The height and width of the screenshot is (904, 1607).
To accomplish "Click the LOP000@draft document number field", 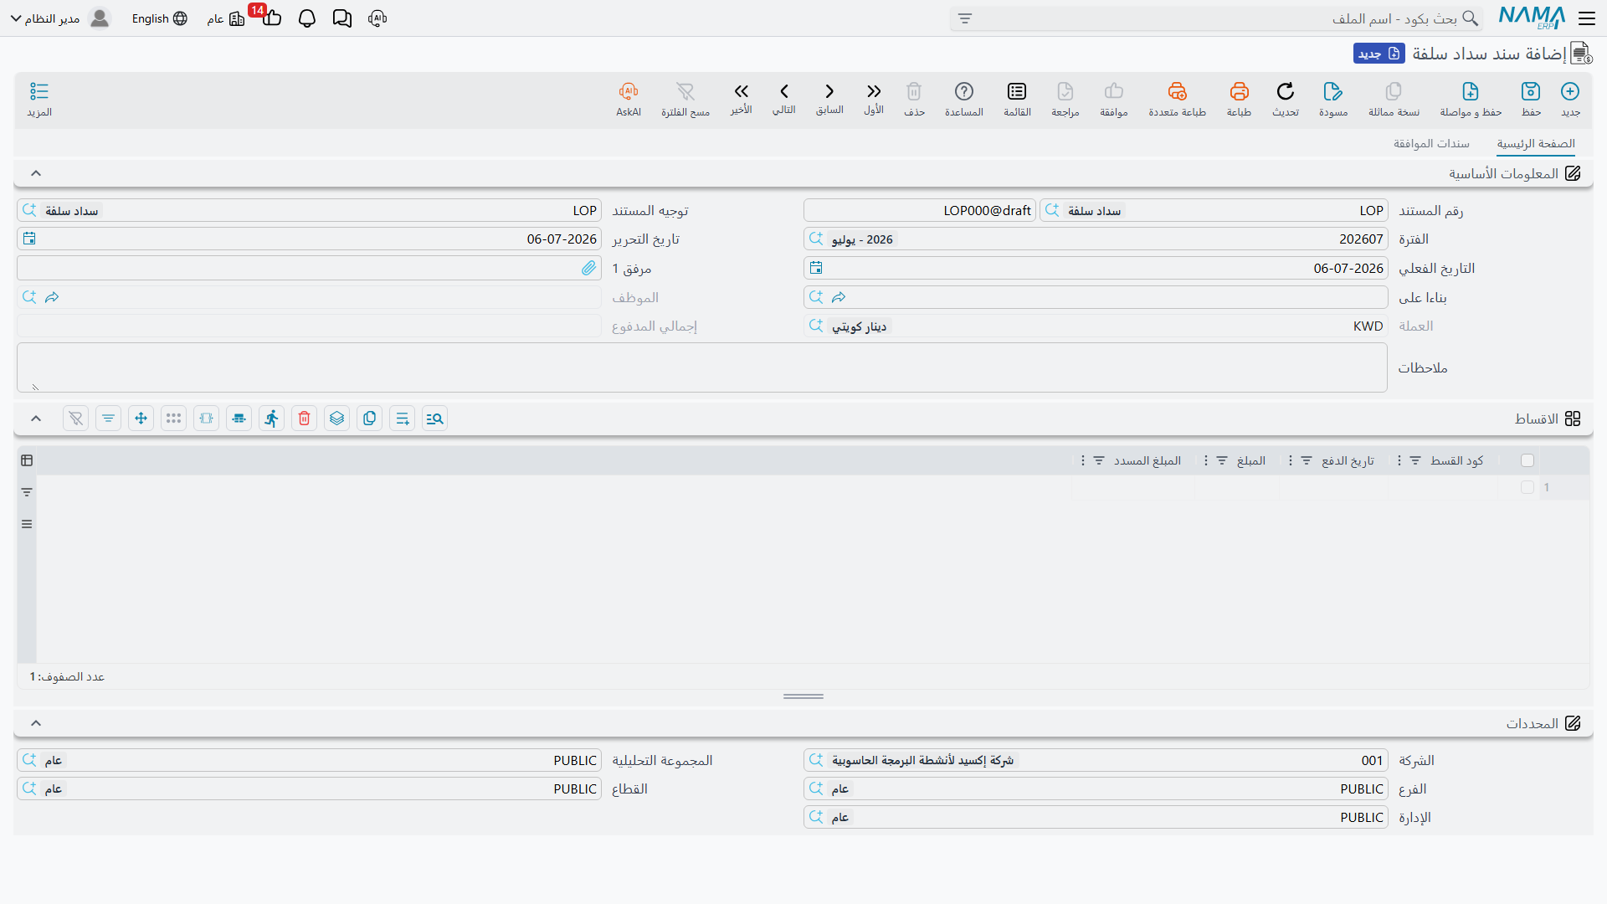I will [920, 210].
